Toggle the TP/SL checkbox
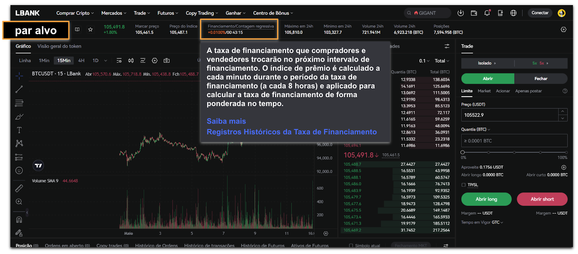 [463, 185]
